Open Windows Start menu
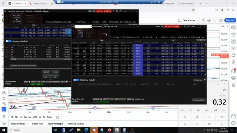 click(4, 130)
